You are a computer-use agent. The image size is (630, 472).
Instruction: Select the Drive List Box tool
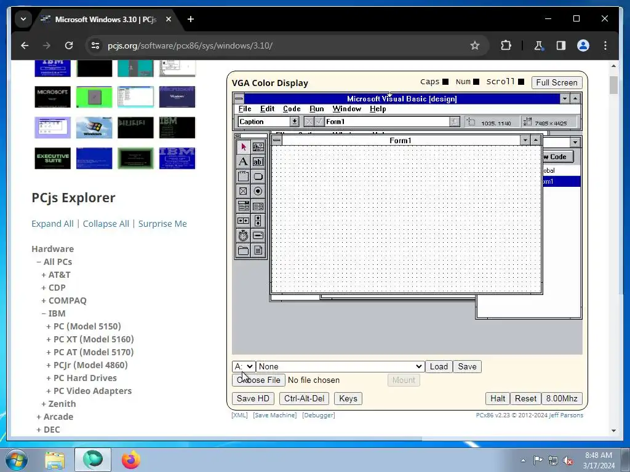(x=258, y=235)
